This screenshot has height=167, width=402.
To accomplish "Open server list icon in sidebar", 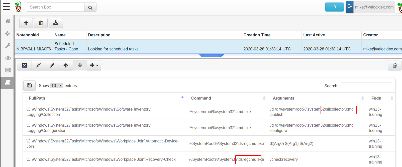I will click(x=8, y=70).
